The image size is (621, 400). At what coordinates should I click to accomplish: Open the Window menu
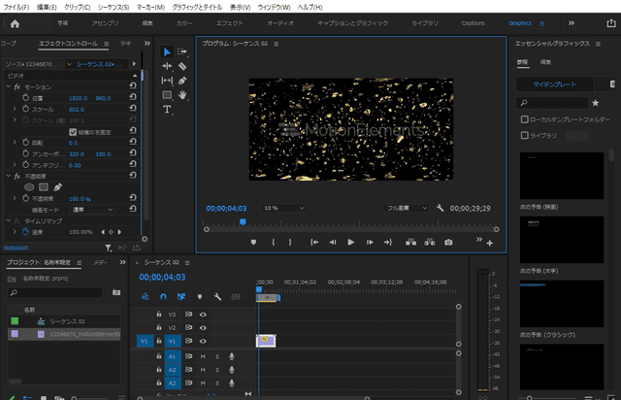click(274, 7)
